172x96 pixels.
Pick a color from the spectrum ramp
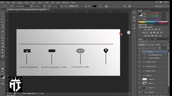pyautogui.click(x=153, y=22)
